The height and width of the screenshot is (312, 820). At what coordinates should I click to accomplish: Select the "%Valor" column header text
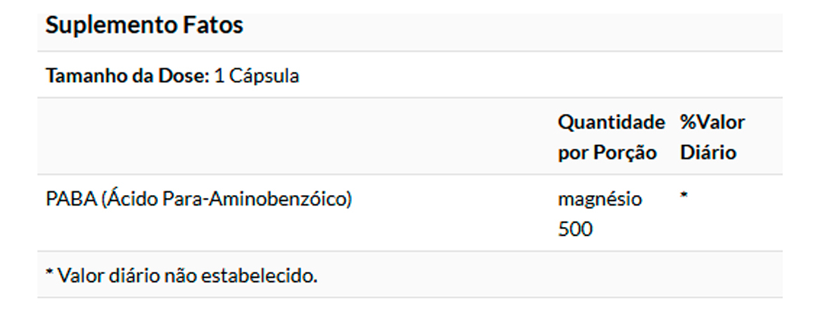coord(712,122)
